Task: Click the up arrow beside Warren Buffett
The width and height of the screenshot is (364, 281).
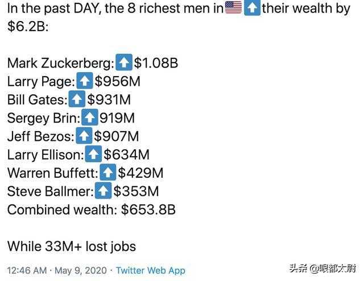Action: (107, 173)
